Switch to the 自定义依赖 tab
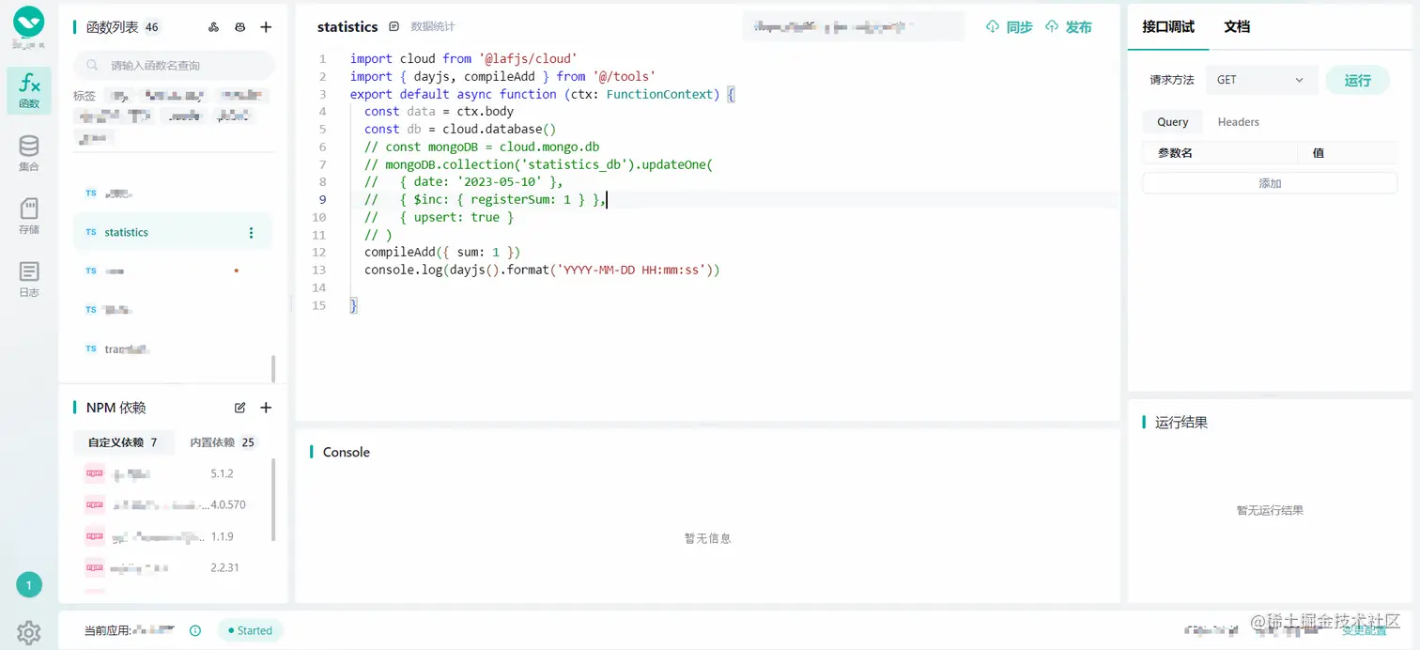The width and height of the screenshot is (1420, 650). [123, 442]
